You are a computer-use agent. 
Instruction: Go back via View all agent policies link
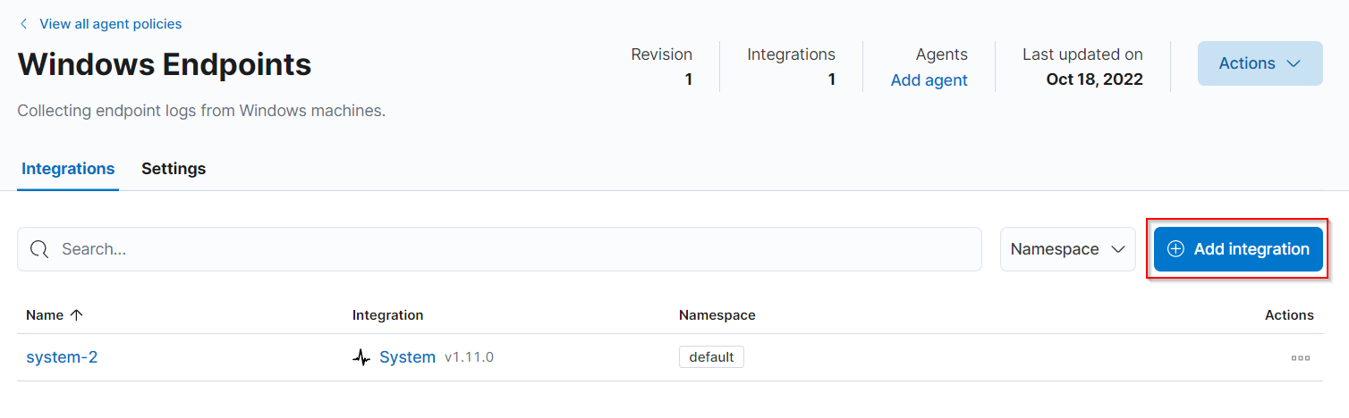[x=110, y=24]
